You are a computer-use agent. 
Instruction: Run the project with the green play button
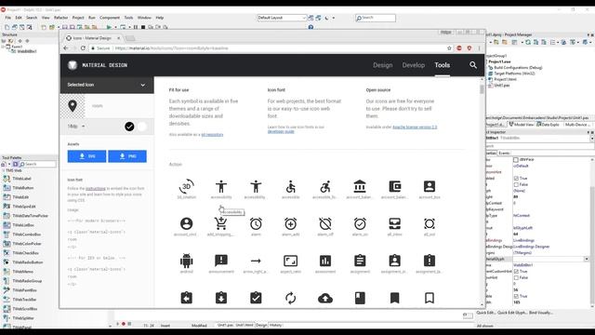109,27
